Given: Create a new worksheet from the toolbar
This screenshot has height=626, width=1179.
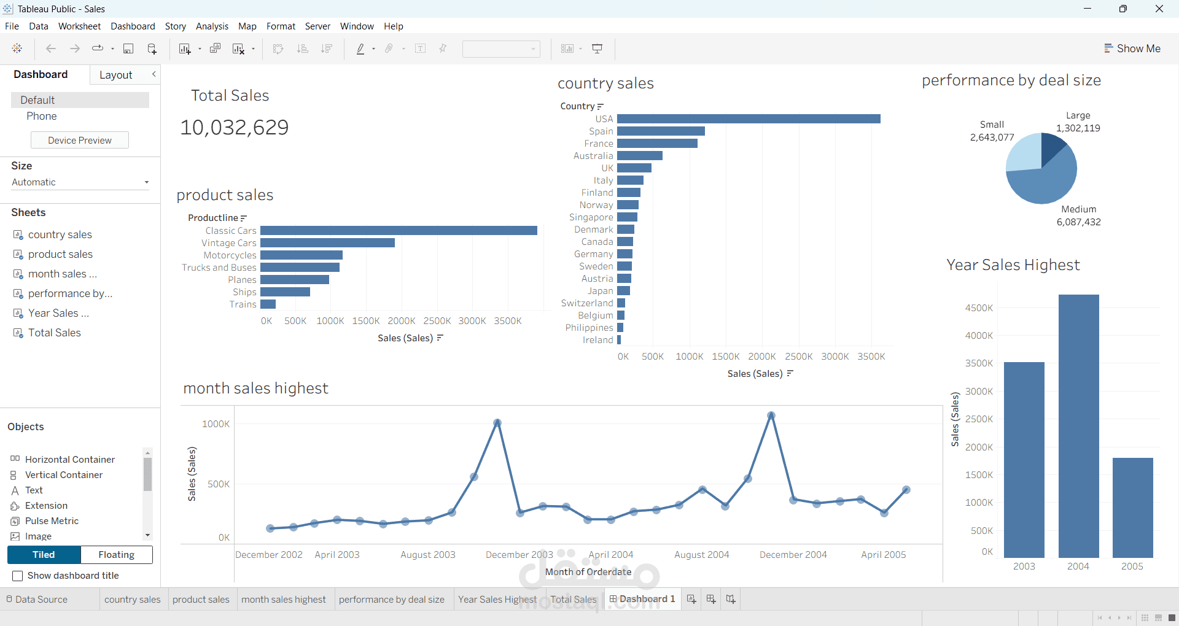Looking at the screenshot, I should (185, 48).
